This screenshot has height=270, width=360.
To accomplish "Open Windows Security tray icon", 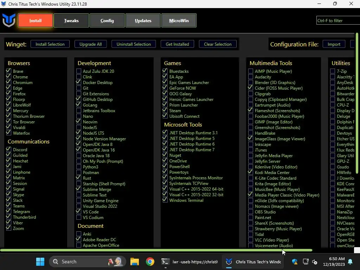I will [295, 262].
